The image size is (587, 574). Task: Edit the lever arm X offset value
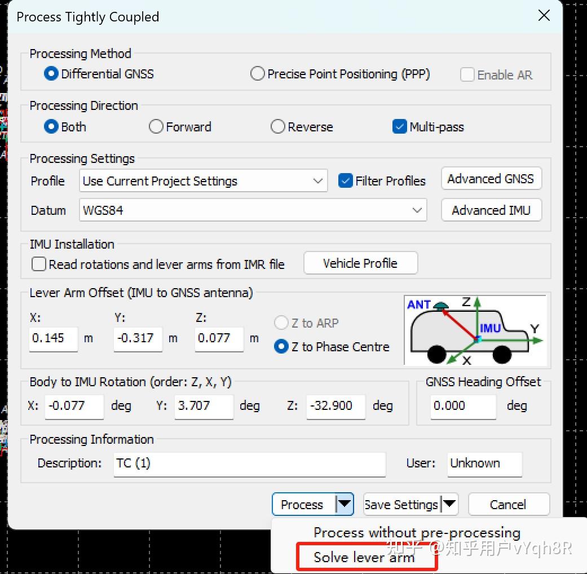[53, 339]
